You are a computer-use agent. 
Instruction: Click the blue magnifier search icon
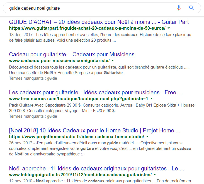(191, 8)
